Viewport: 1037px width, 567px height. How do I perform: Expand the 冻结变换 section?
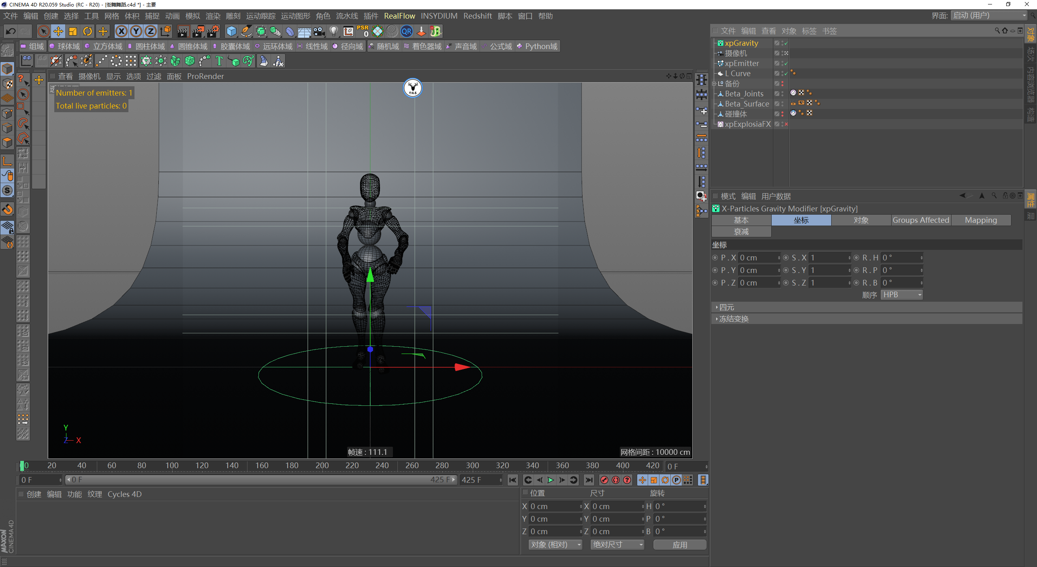pyautogui.click(x=733, y=319)
